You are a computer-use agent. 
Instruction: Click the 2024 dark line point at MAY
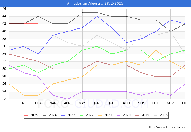[83, 13]
